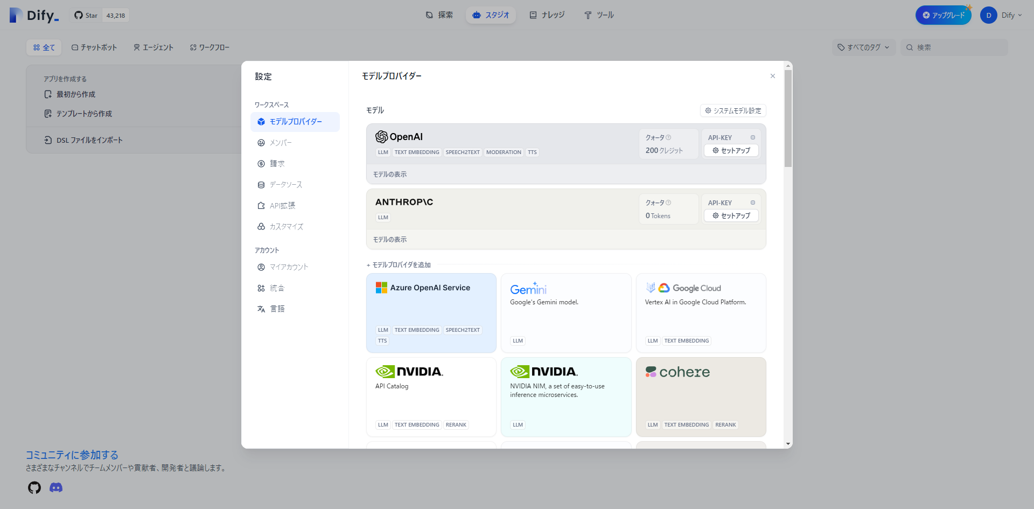
Task: Click テンプレートから作成 option
Action: [78, 114]
